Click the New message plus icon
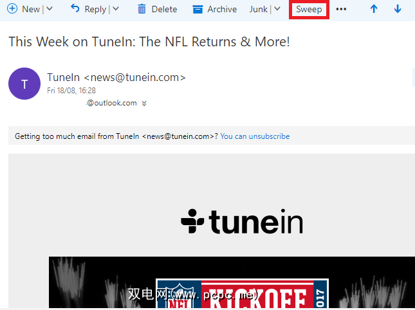Screen dimensions: 415x310 point(12,8)
